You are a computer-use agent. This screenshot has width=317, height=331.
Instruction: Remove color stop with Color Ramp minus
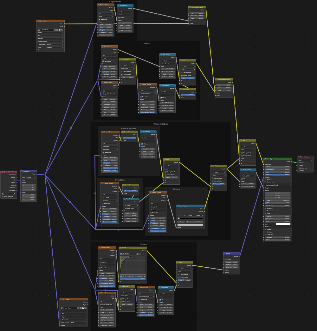(181, 215)
